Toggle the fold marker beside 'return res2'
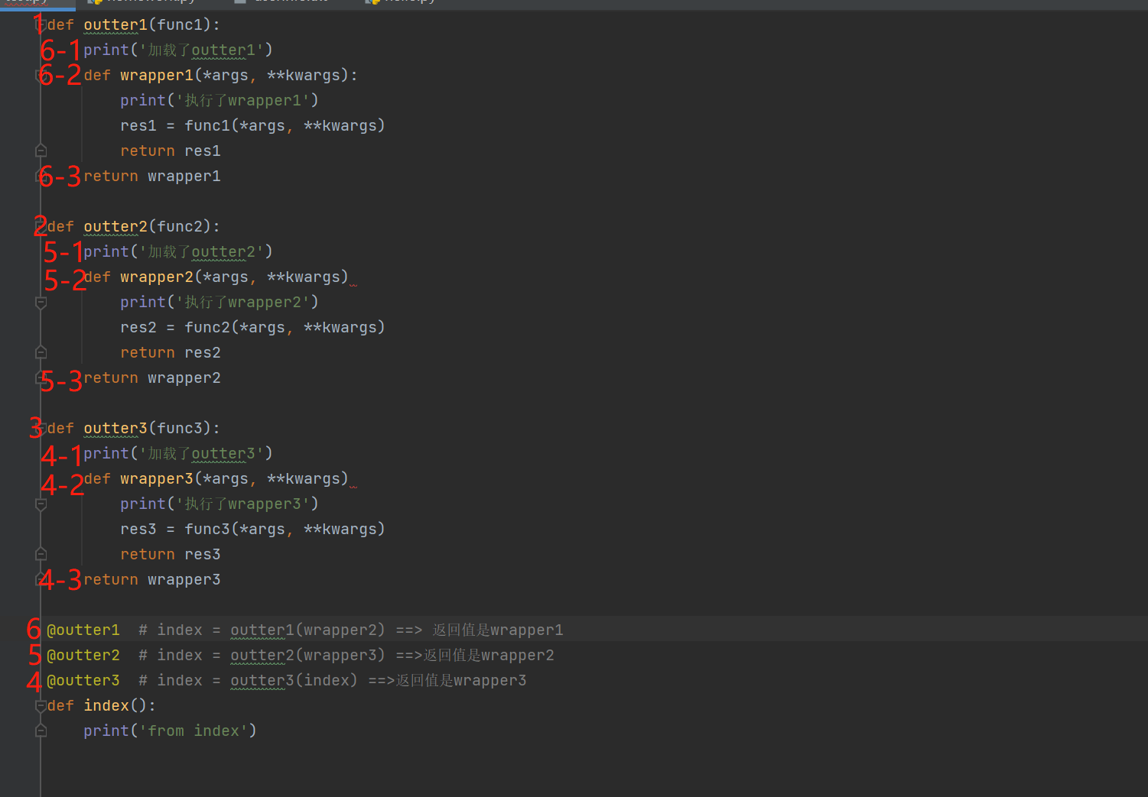1148x797 pixels. pos(41,352)
